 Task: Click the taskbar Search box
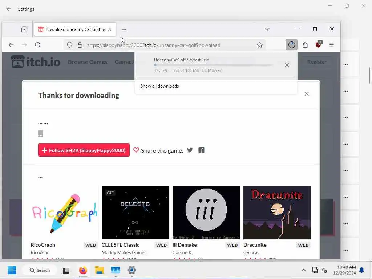(x=40, y=270)
